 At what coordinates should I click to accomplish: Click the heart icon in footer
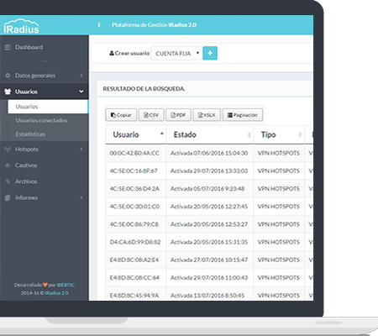coord(45,285)
